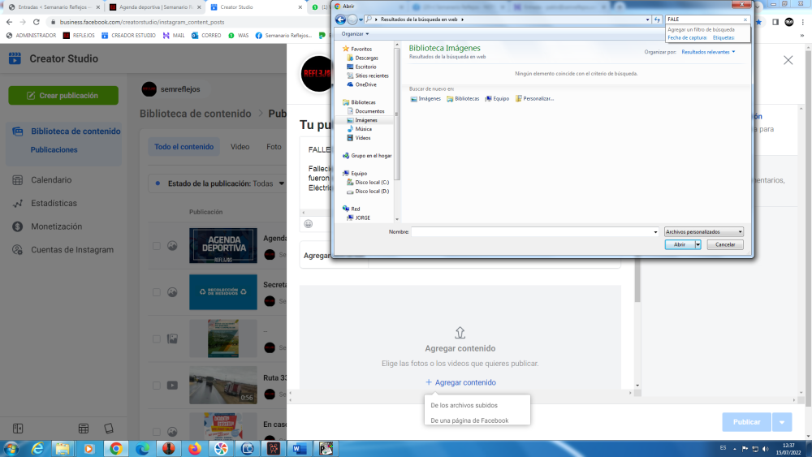Open the Estadísticas sidebar icon
This screenshot has width=812, height=457.
18,204
